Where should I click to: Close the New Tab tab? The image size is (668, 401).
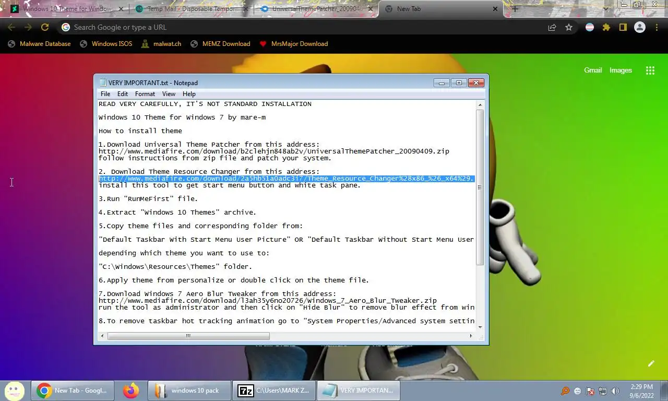coord(495,9)
